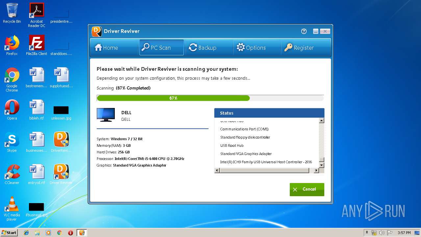
Task: Click the Action Center flag tray icon
Action: coord(390,233)
